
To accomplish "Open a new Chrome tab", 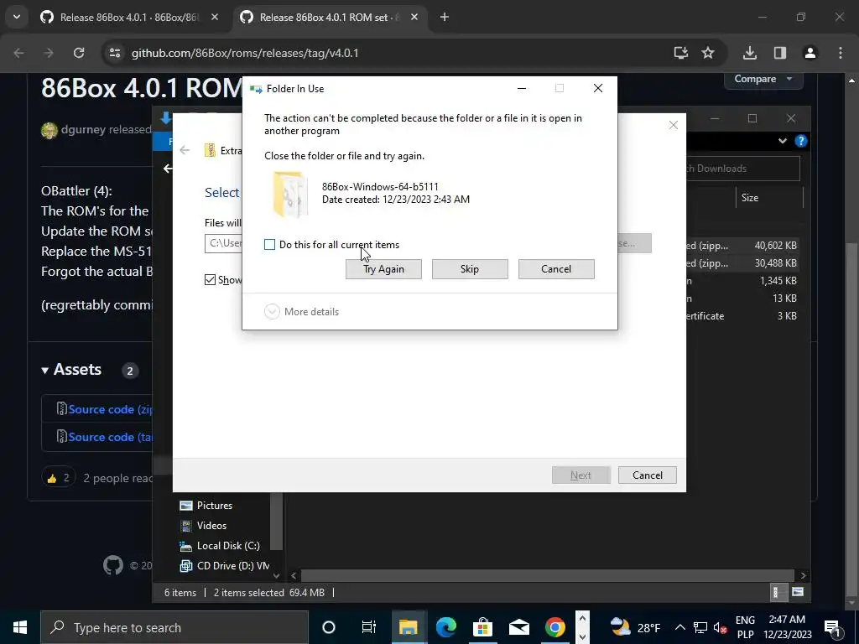I will pos(445,17).
